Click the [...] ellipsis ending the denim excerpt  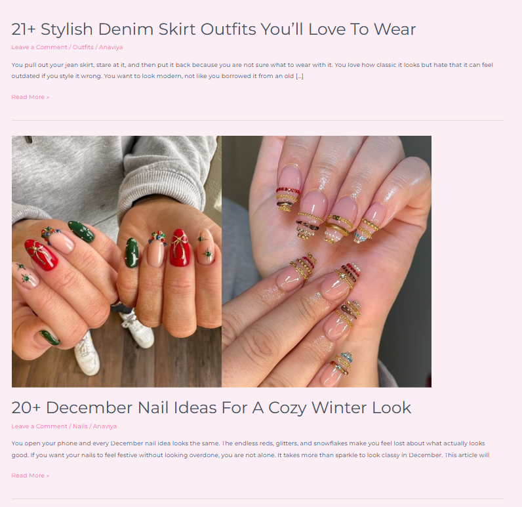300,76
